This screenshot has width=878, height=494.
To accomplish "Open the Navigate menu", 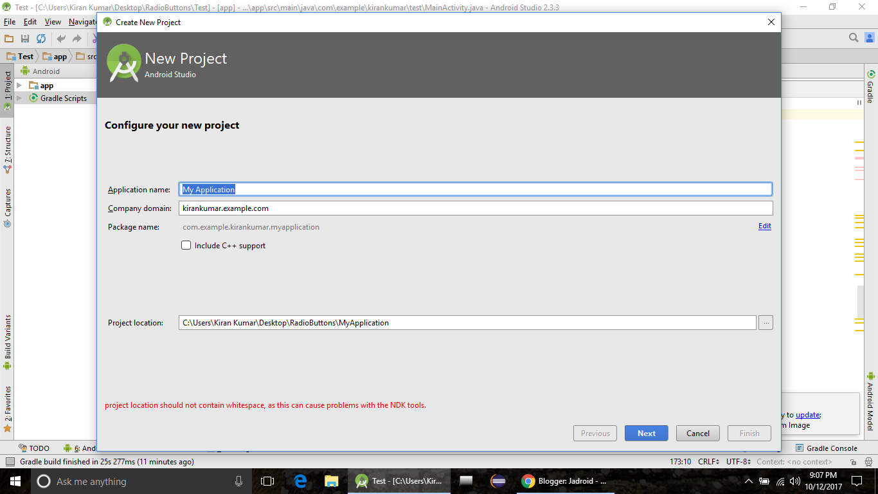I will [x=82, y=21].
